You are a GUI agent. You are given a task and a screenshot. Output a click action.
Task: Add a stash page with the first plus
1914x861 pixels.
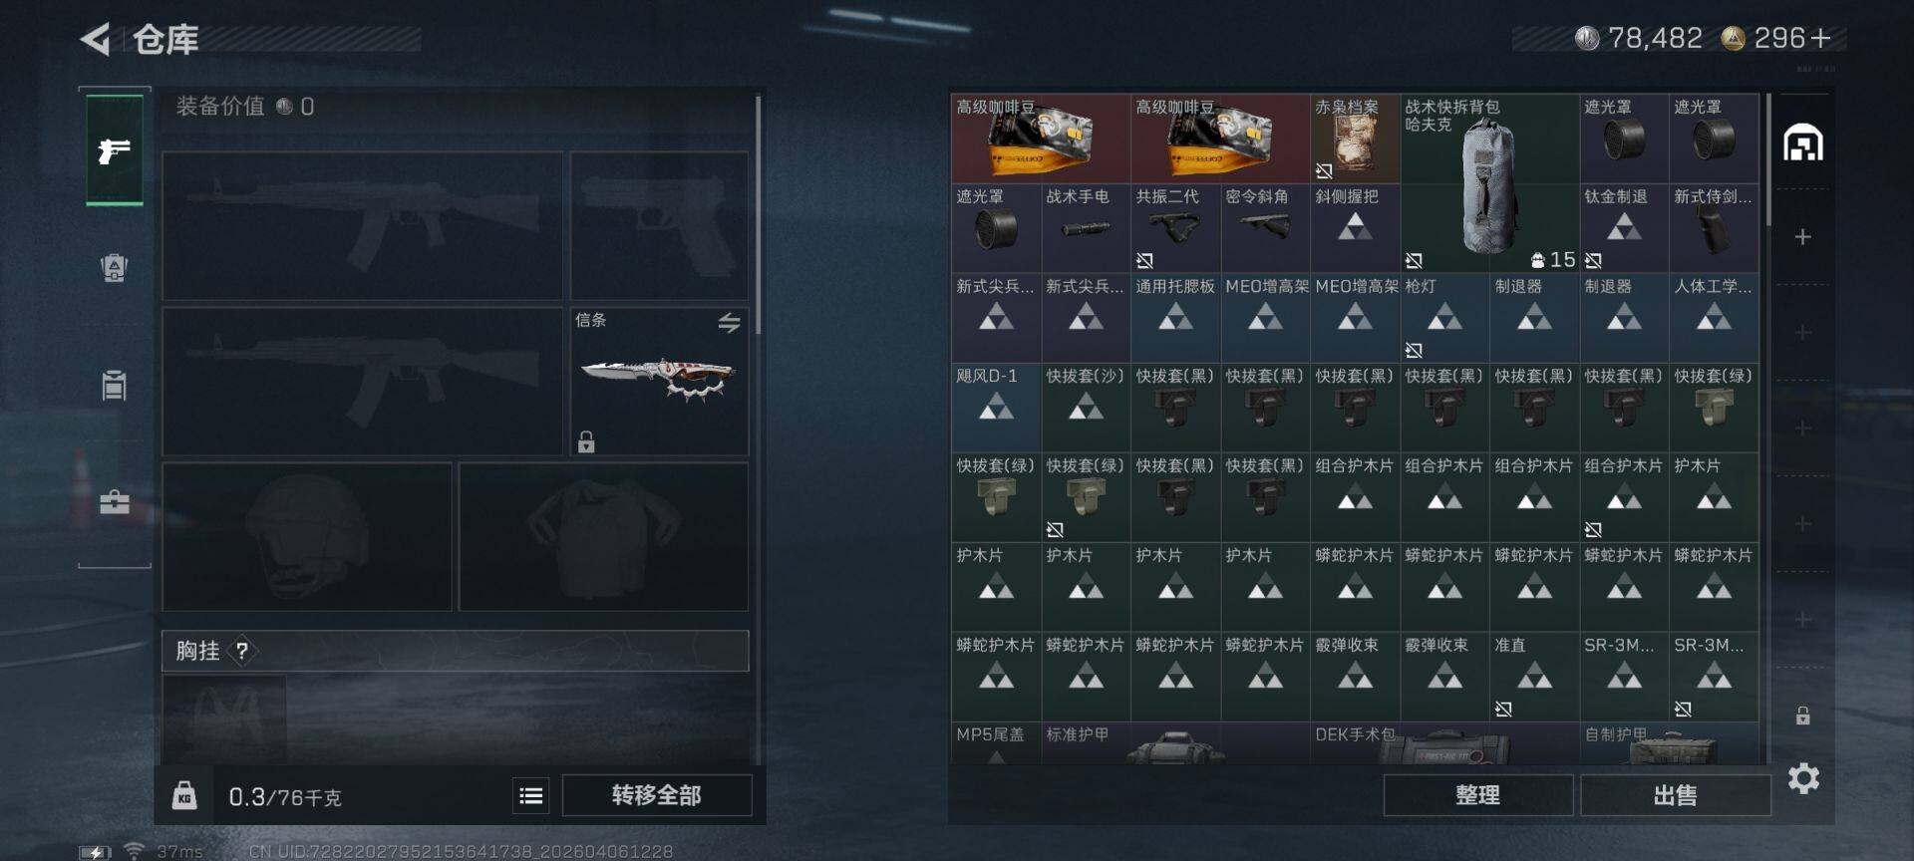click(x=1802, y=237)
